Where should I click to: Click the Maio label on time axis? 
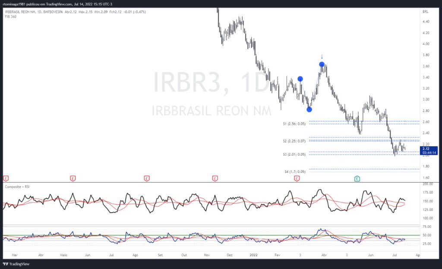(64, 255)
